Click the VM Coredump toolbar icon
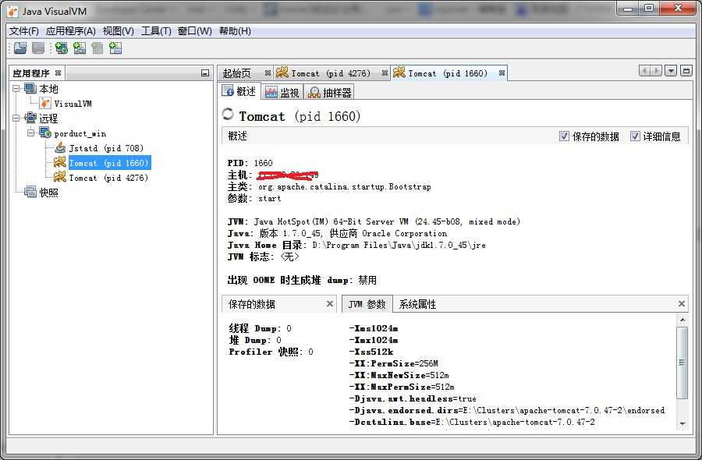The image size is (702, 460). coord(97,48)
